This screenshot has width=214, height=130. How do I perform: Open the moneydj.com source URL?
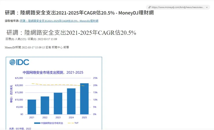pos(178,7)
